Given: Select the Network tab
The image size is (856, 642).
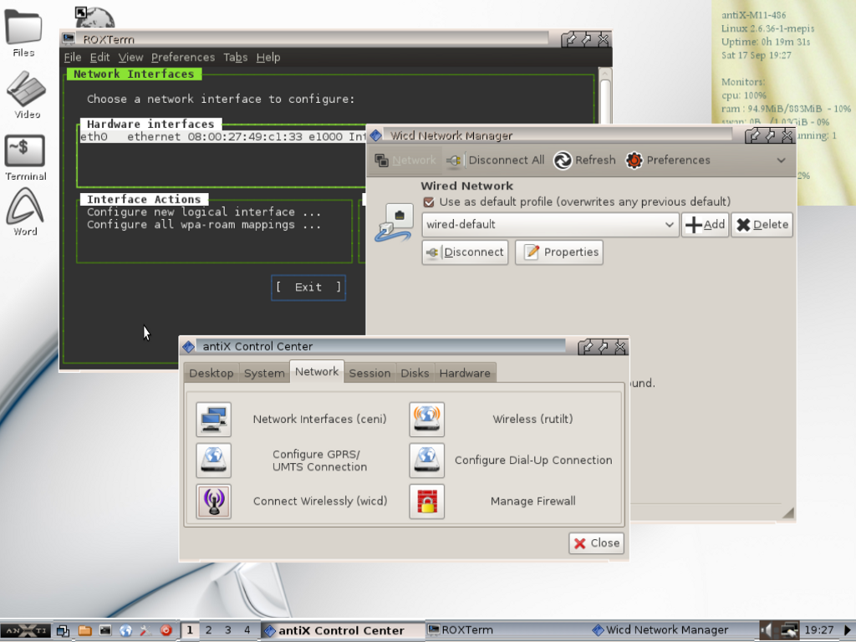Looking at the screenshot, I should click(317, 371).
